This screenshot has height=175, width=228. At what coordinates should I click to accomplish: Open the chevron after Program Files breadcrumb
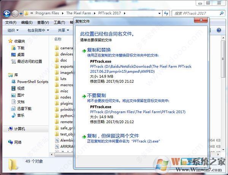(63, 13)
